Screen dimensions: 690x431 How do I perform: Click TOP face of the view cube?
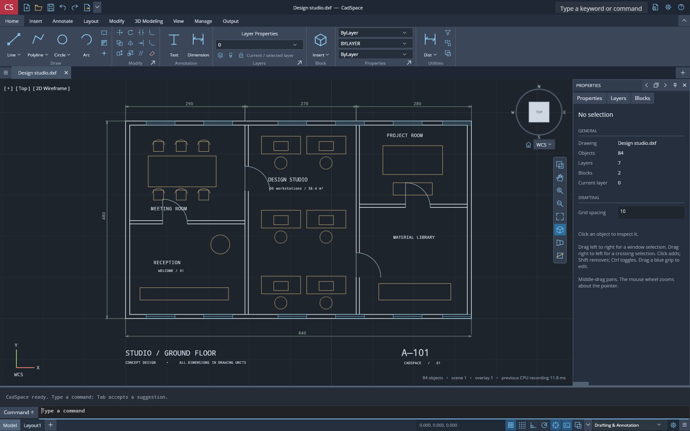pyautogui.click(x=539, y=112)
